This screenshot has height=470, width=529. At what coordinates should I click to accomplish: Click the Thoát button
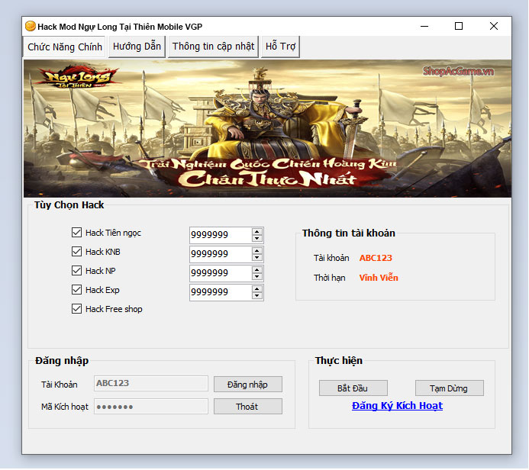click(x=247, y=407)
